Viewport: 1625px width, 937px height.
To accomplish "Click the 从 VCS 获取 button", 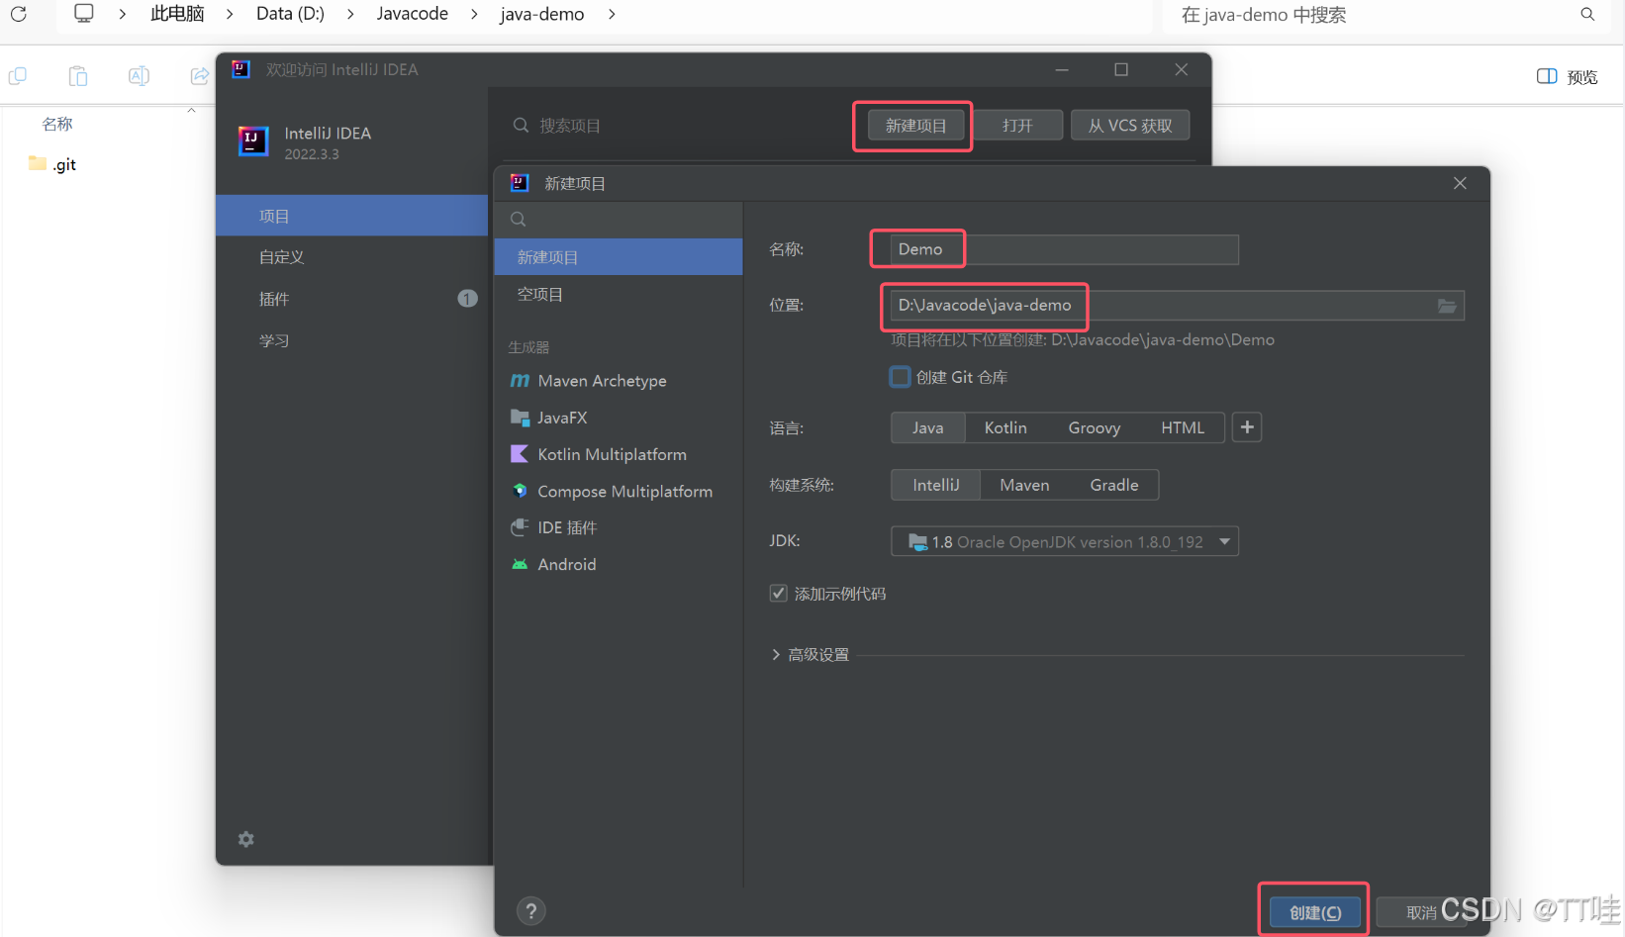I will (1130, 126).
